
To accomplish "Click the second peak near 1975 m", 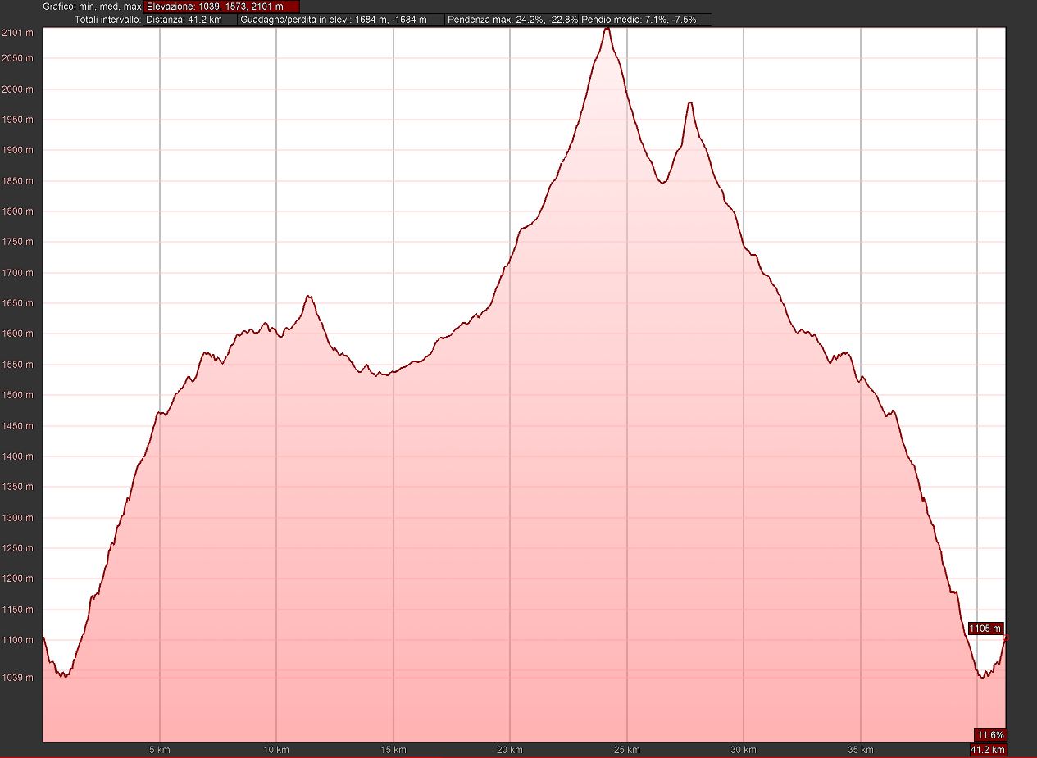I will 690,103.
